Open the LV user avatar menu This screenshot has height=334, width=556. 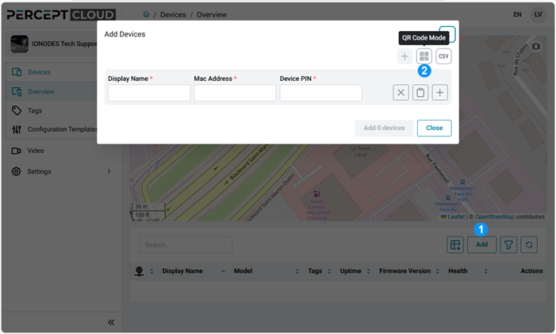pos(539,14)
